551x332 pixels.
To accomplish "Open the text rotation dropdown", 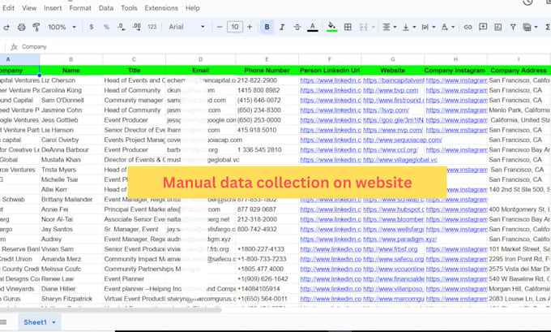I will (x=447, y=27).
